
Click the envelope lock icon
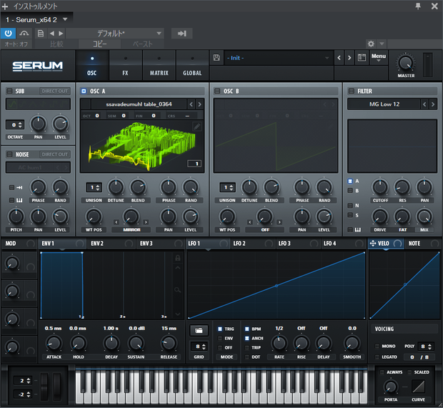(x=178, y=258)
